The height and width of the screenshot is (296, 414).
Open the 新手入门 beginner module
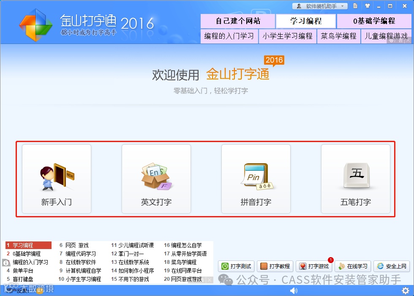tap(57, 178)
